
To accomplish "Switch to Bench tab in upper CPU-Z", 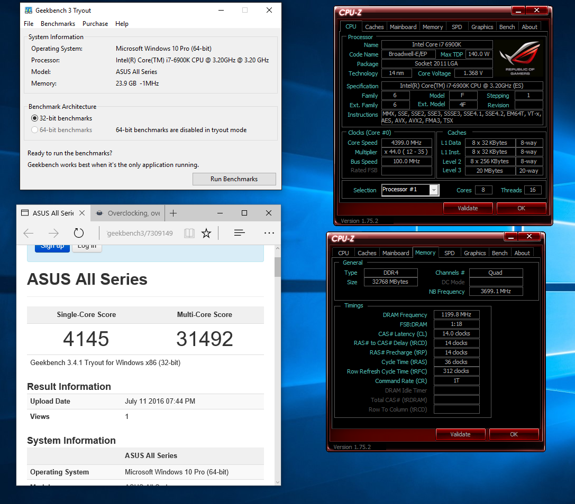I will pyautogui.click(x=507, y=27).
